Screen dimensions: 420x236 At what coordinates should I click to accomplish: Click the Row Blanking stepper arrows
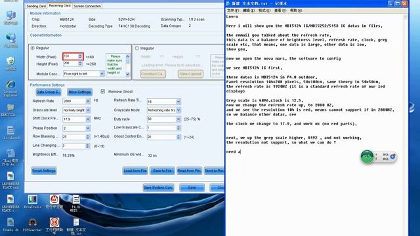(87, 137)
